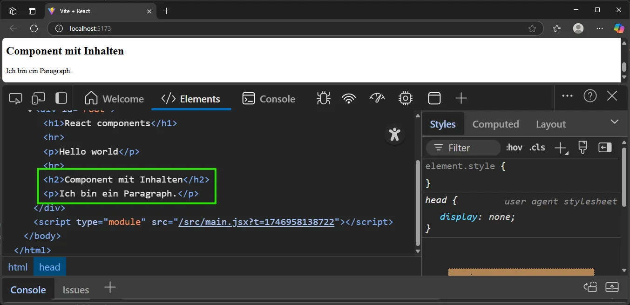Toggle device emulation mode

click(x=38, y=98)
